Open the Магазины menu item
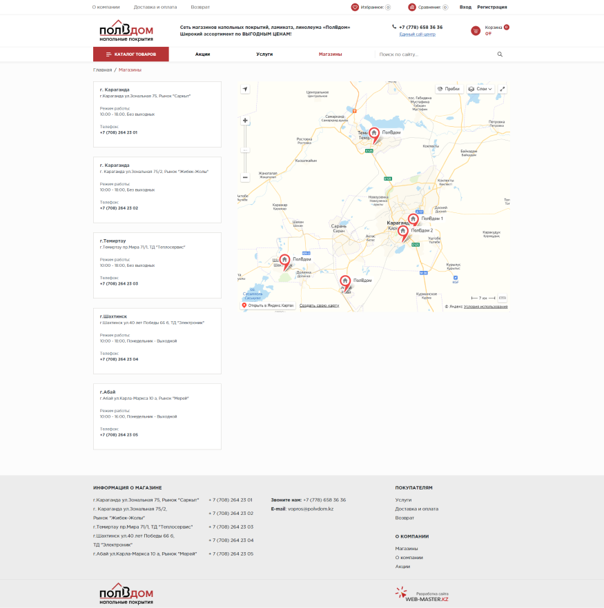 click(x=331, y=54)
